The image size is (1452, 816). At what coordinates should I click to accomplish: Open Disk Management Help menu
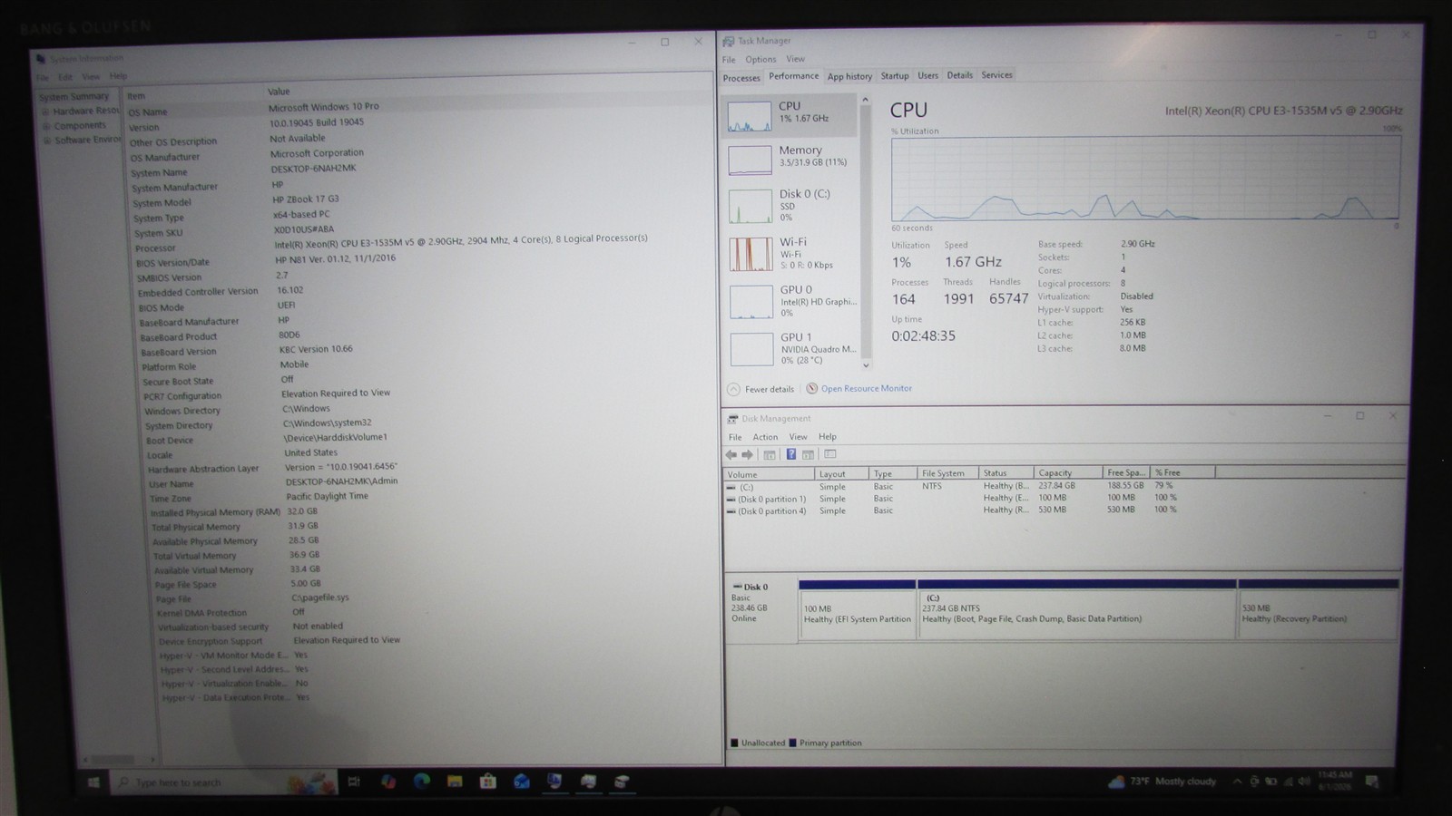tap(828, 437)
